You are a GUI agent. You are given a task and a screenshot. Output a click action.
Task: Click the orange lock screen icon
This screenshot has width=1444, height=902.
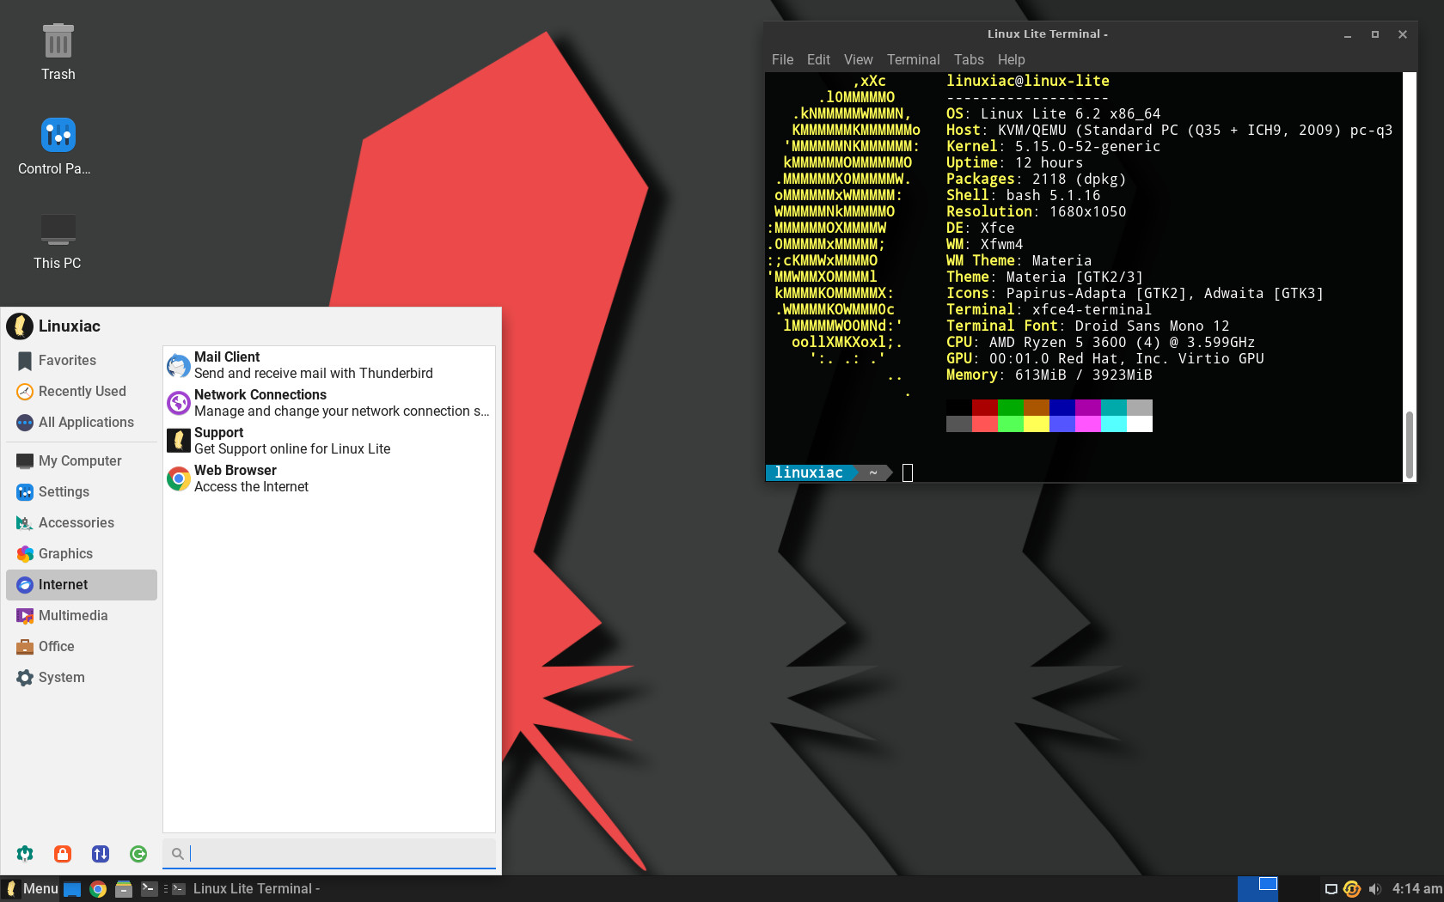pos(63,853)
